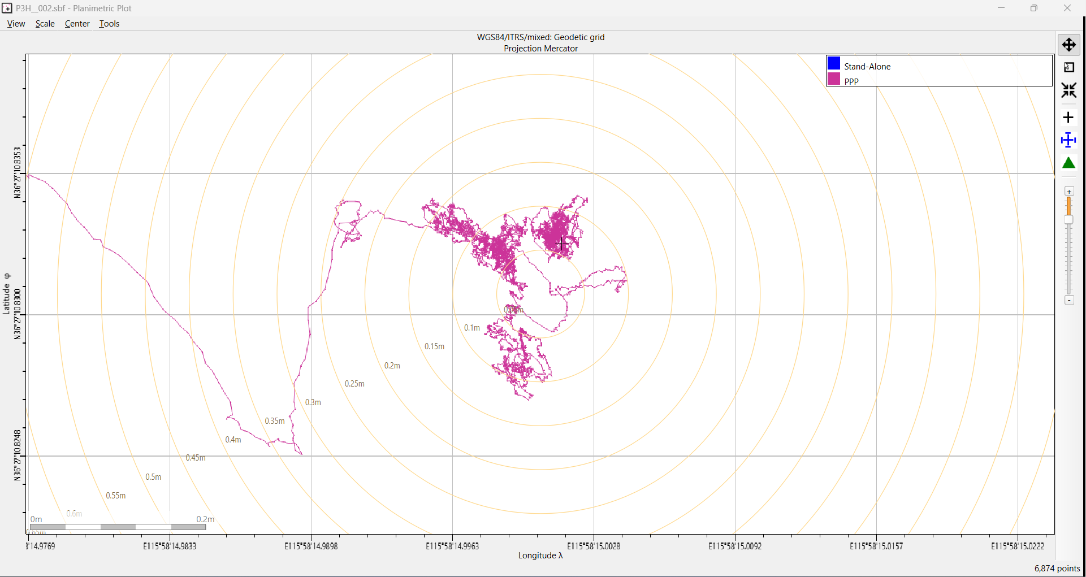Click the 0.55m ring label
This screenshot has height=577, width=1086.
tap(116, 496)
